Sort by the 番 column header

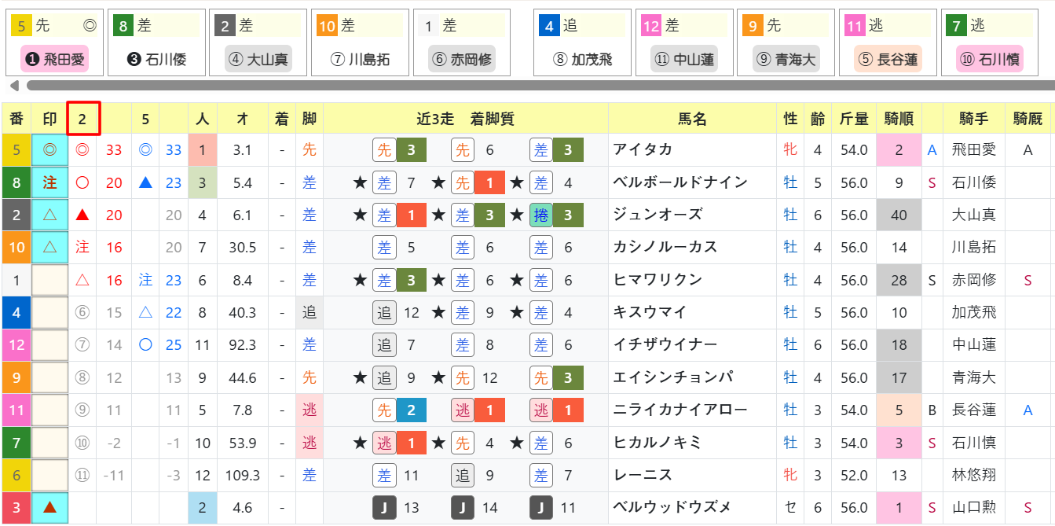[16, 119]
